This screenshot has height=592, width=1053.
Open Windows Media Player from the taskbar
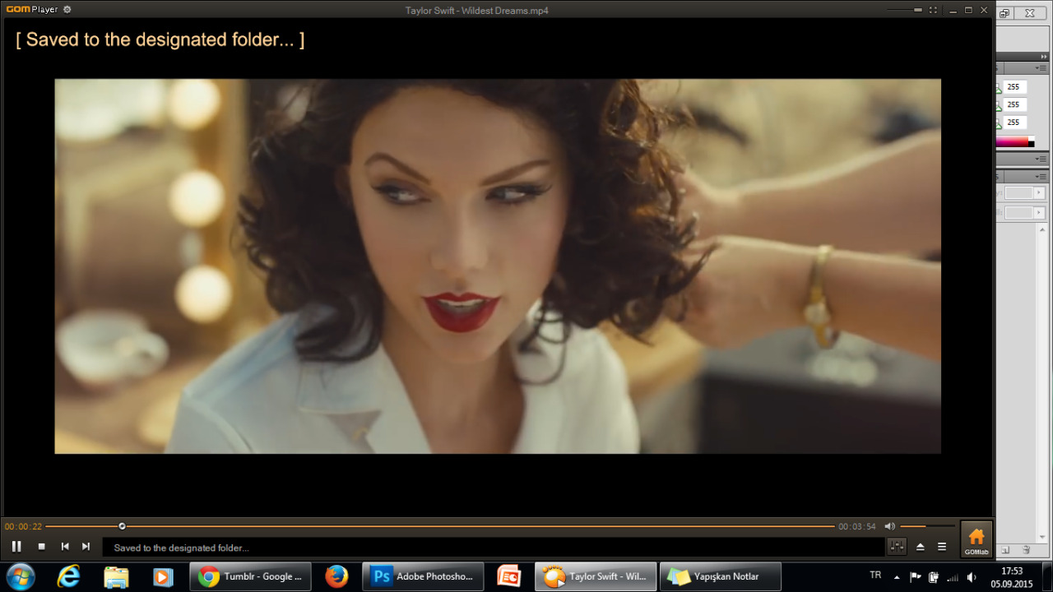(x=162, y=576)
